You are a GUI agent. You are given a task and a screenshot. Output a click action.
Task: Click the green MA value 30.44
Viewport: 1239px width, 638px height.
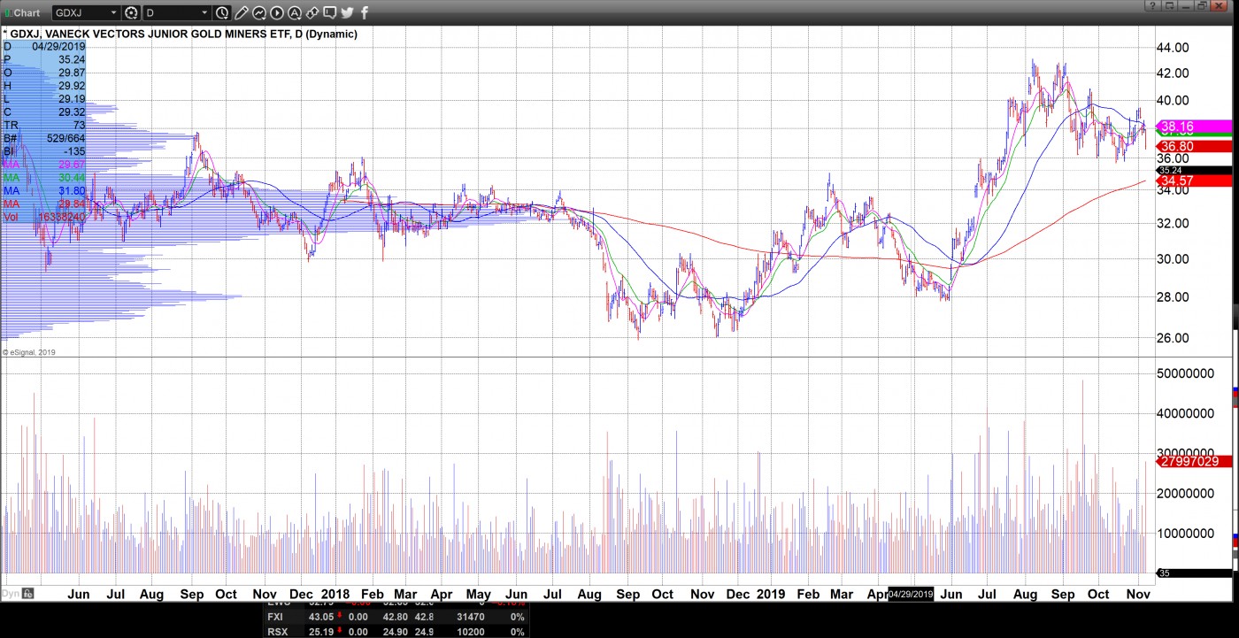tap(72, 178)
